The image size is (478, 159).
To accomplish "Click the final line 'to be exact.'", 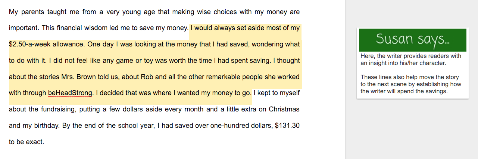I will click(26, 142).
